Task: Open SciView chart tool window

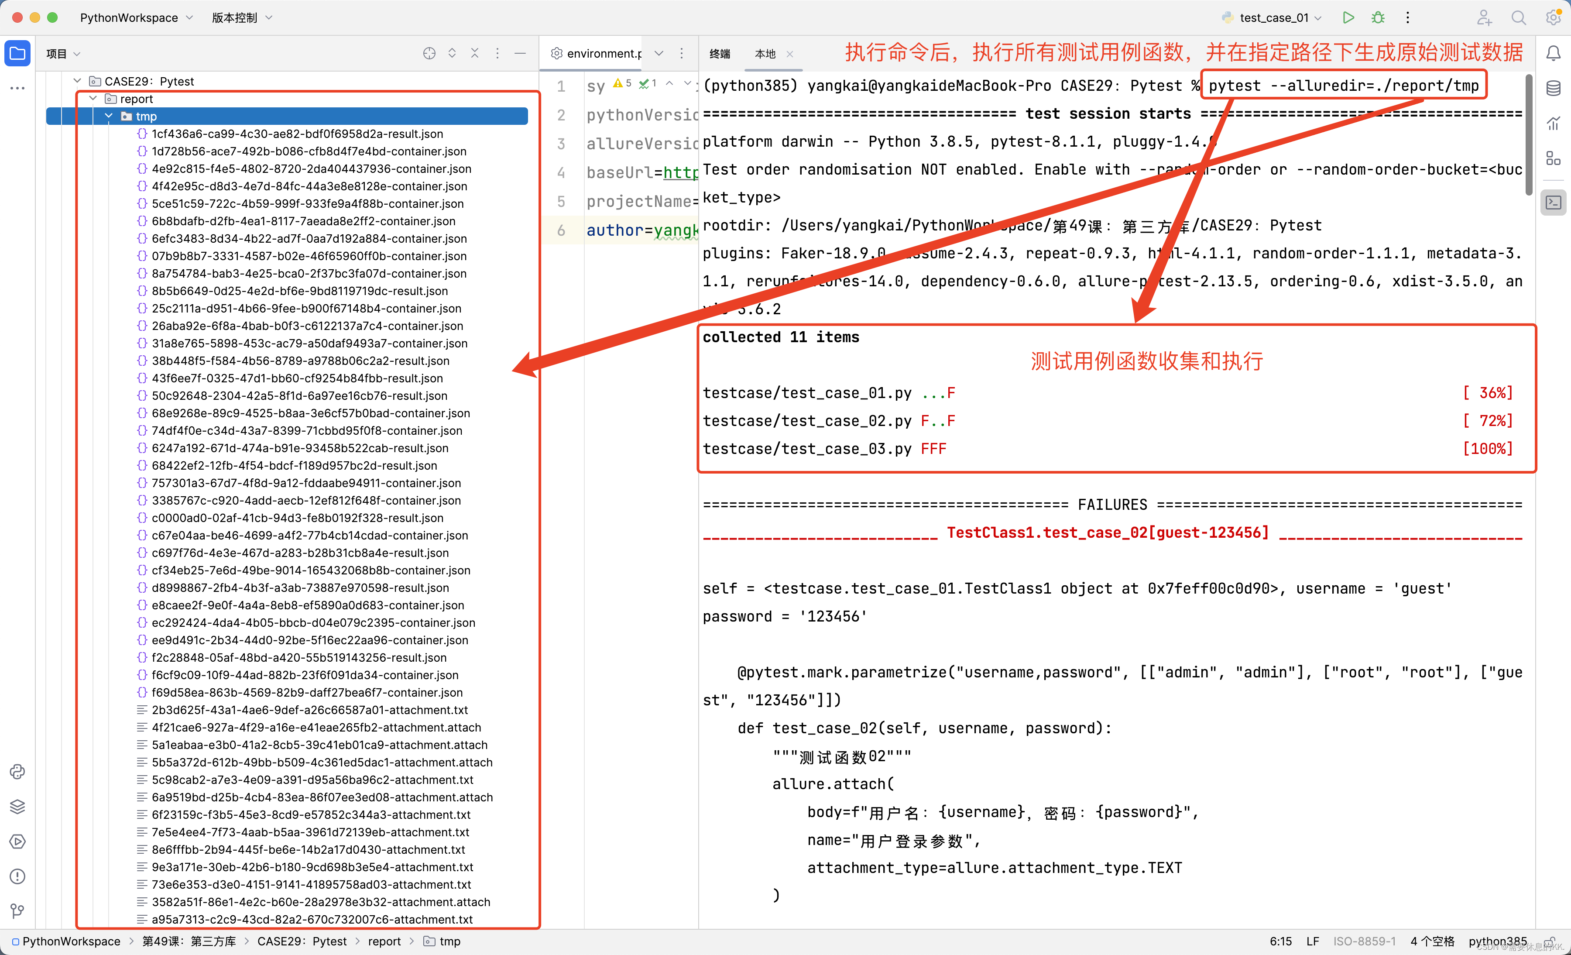Action: tap(1554, 124)
